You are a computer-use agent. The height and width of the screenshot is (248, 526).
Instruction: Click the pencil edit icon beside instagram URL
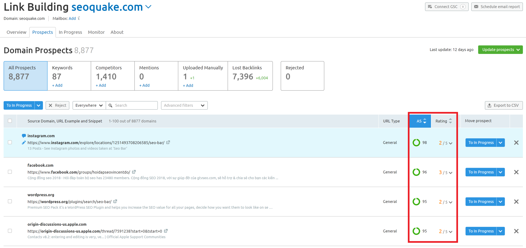[x=24, y=142]
